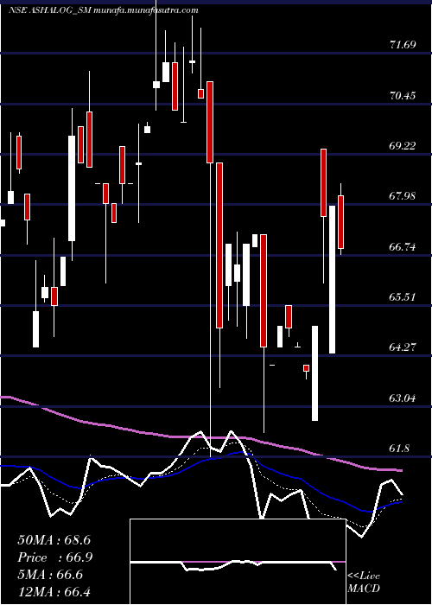Click the 5MA : 66.6 readout
432x605 pixels.
pos(50,575)
